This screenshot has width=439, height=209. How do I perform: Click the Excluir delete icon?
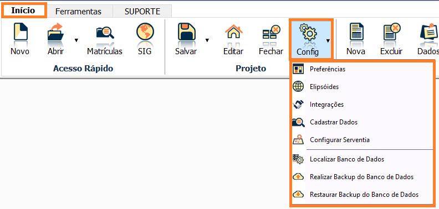point(392,32)
